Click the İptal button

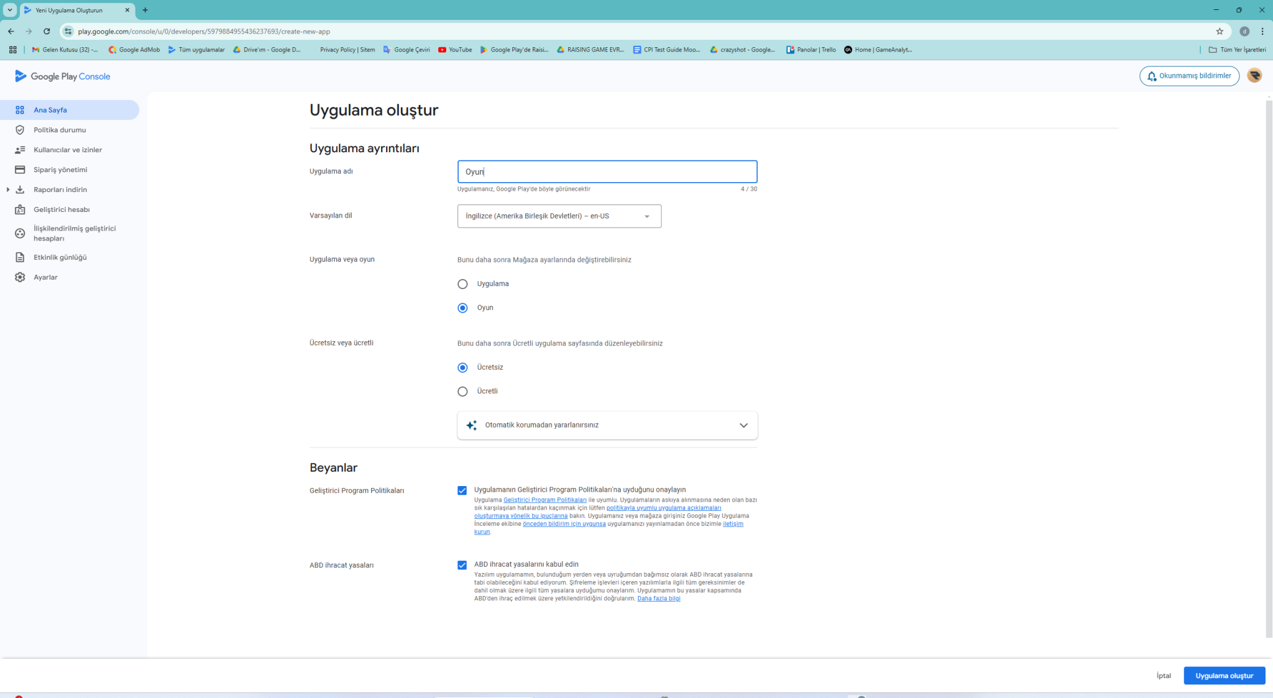click(x=1164, y=676)
